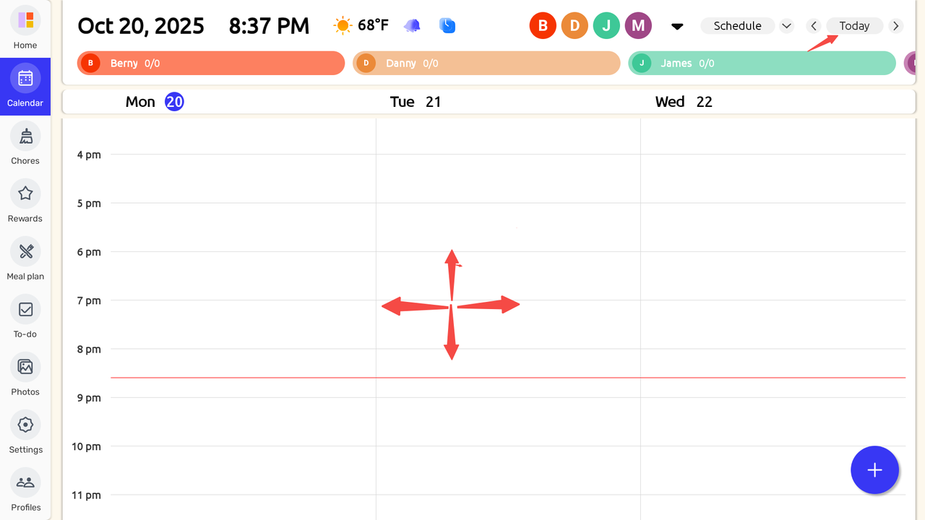Toggle the M profile filter avatar
This screenshot has height=520, width=925.
point(638,26)
